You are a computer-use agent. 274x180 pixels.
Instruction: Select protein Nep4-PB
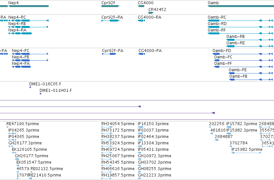[30, 60]
